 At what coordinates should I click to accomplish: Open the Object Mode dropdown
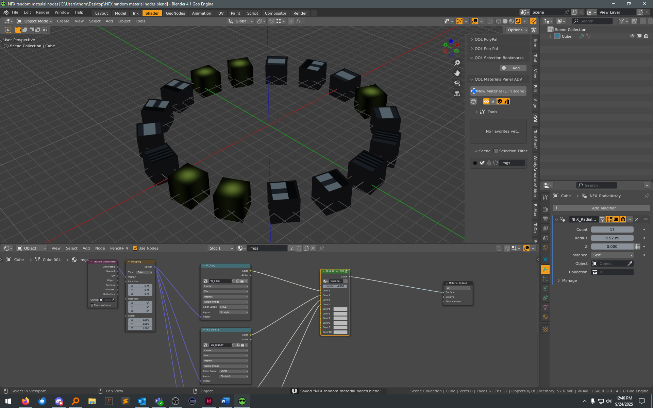coord(35,21)
